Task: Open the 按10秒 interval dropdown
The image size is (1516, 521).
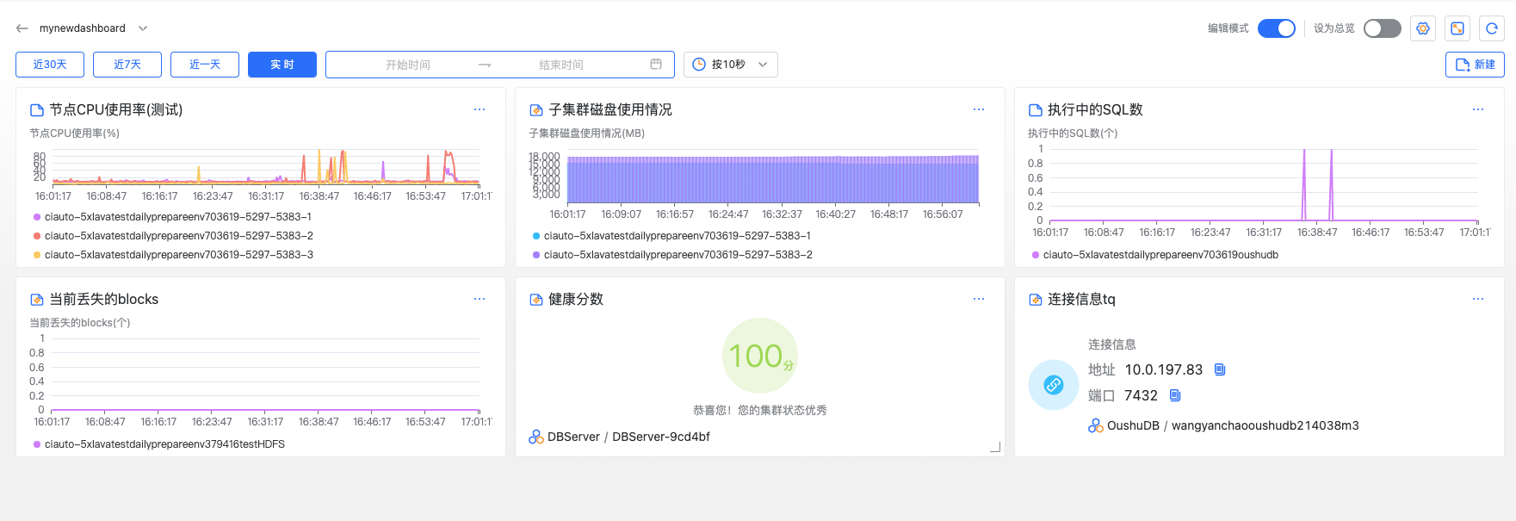Action: [x=730, y=65]
